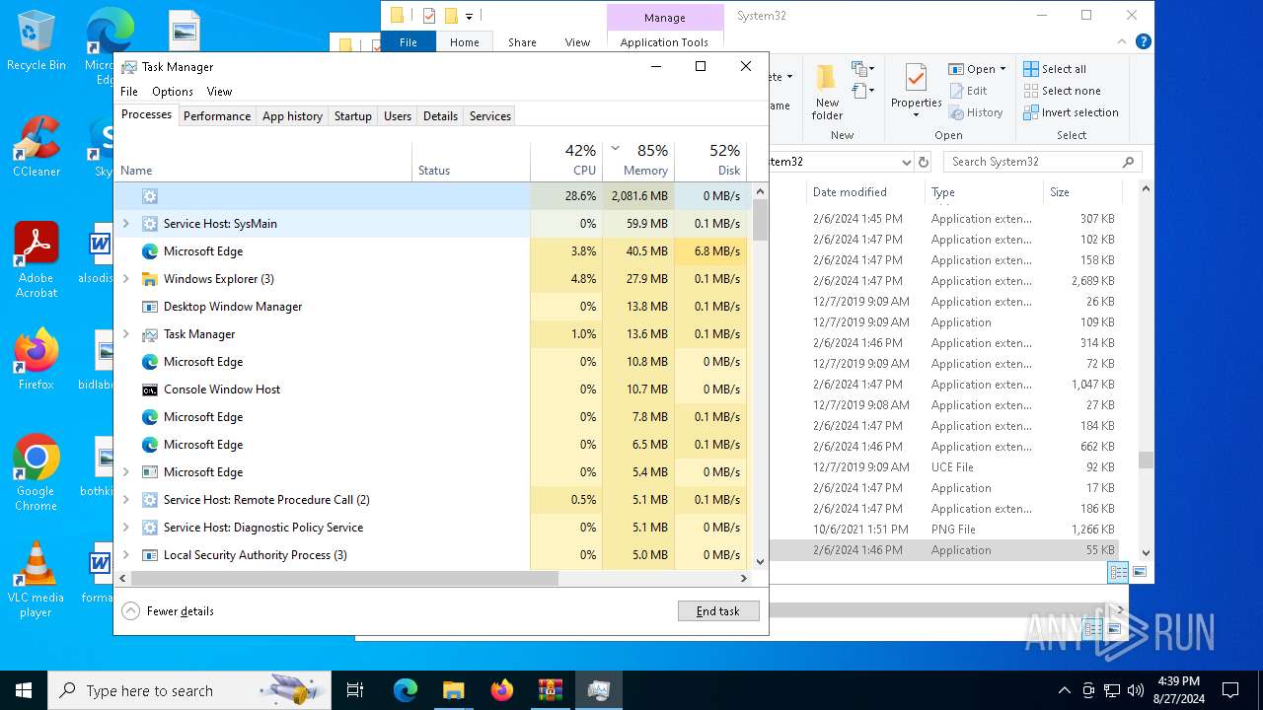This screenshot has height=710, width=1263.
Task: Open the Application Tools ribbon tab
Action: coord(664,42)
